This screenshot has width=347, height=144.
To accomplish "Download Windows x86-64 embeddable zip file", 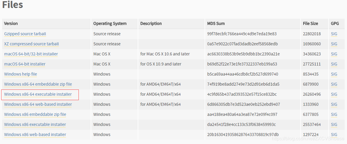I will click(38, 84).
